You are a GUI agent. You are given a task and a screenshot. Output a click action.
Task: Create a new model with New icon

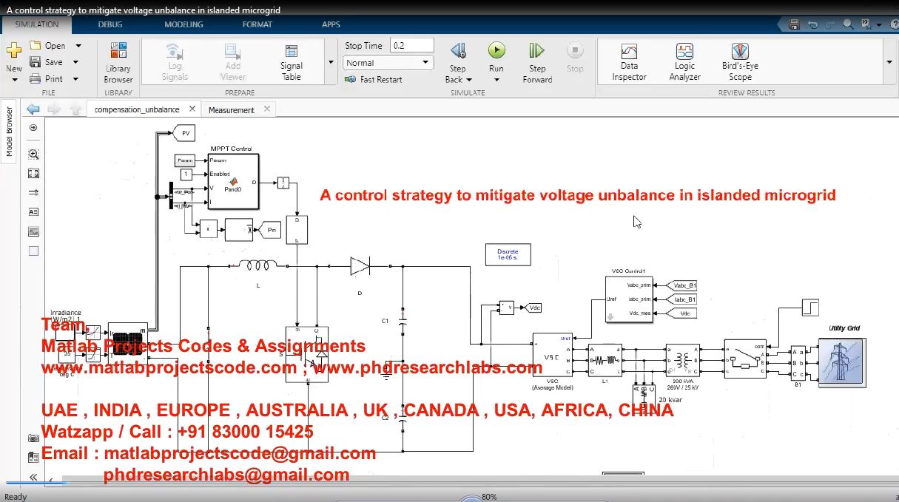(x=14, y=51)
